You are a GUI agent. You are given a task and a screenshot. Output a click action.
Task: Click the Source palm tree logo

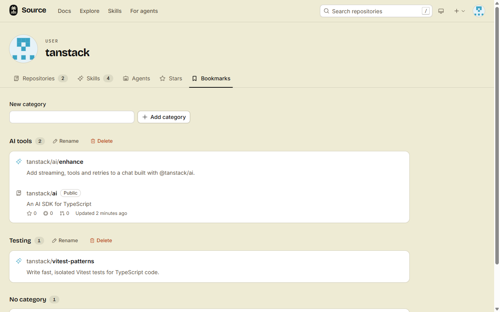(14, 11)
